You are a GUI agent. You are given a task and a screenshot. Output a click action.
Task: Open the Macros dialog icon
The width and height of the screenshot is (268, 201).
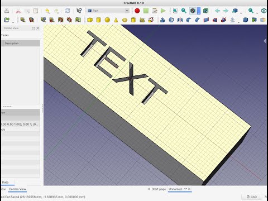(x=155, y=11)
